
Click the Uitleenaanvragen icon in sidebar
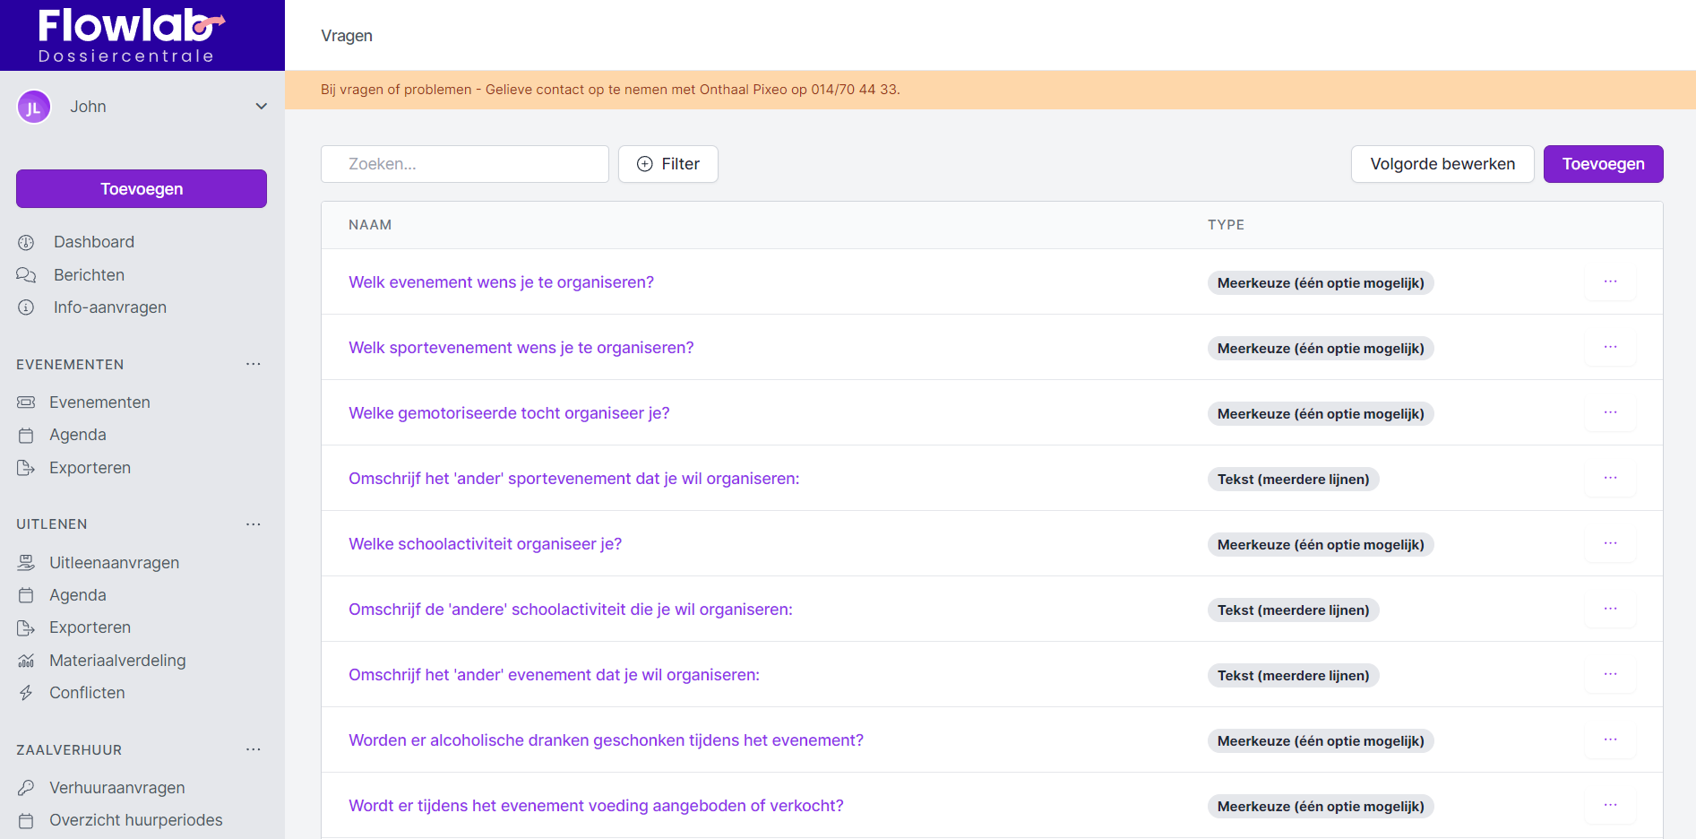(x=26, y=563)
